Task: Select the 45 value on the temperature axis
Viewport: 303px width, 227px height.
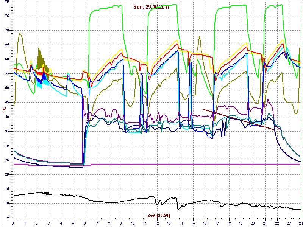Action: [x=7, y=103]
